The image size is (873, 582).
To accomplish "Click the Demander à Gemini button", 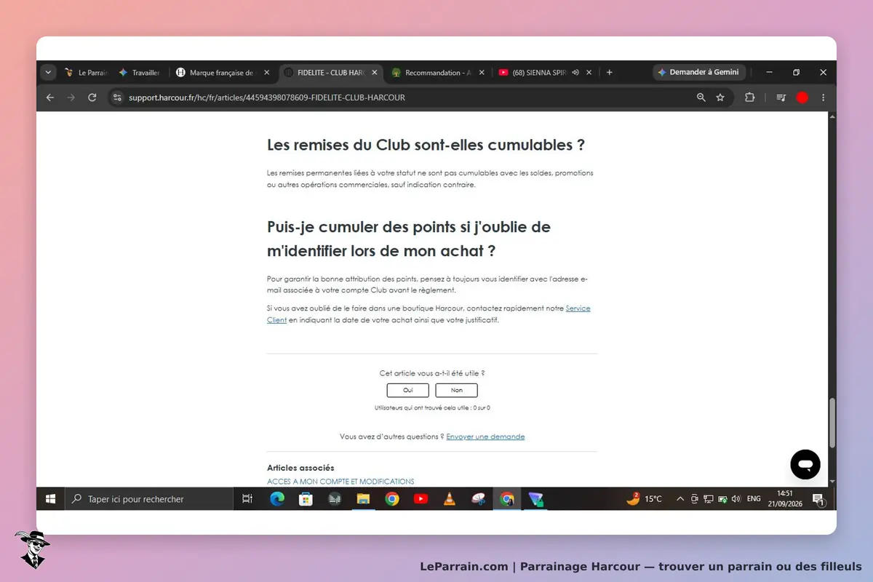I will [698, 73].
